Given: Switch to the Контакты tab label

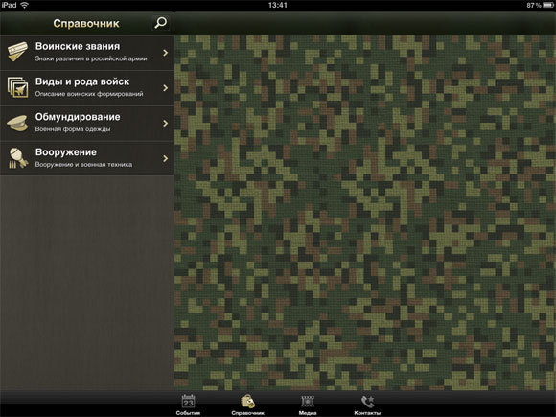Looking at the screenshot, I should (367, 413).
